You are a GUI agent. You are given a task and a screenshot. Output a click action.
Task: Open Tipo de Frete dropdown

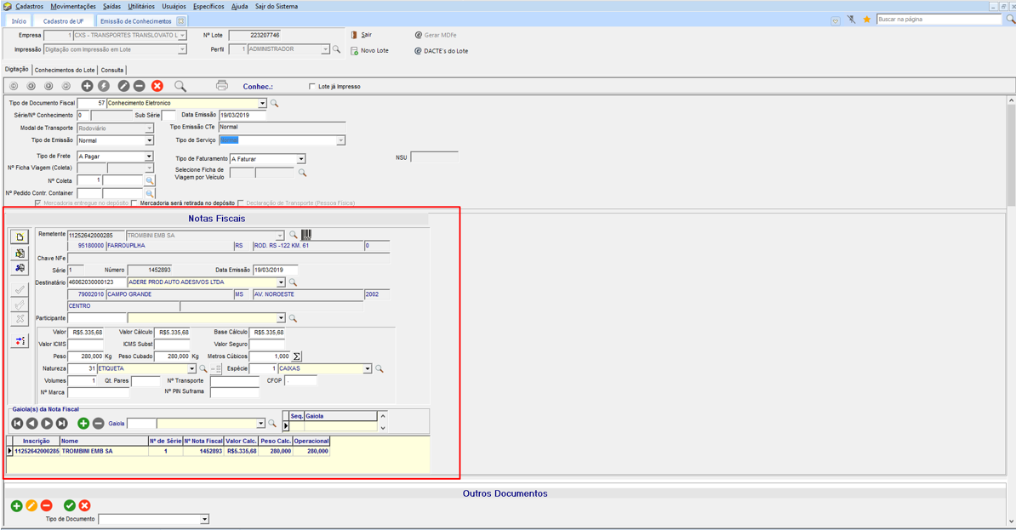tap(149, 157)
